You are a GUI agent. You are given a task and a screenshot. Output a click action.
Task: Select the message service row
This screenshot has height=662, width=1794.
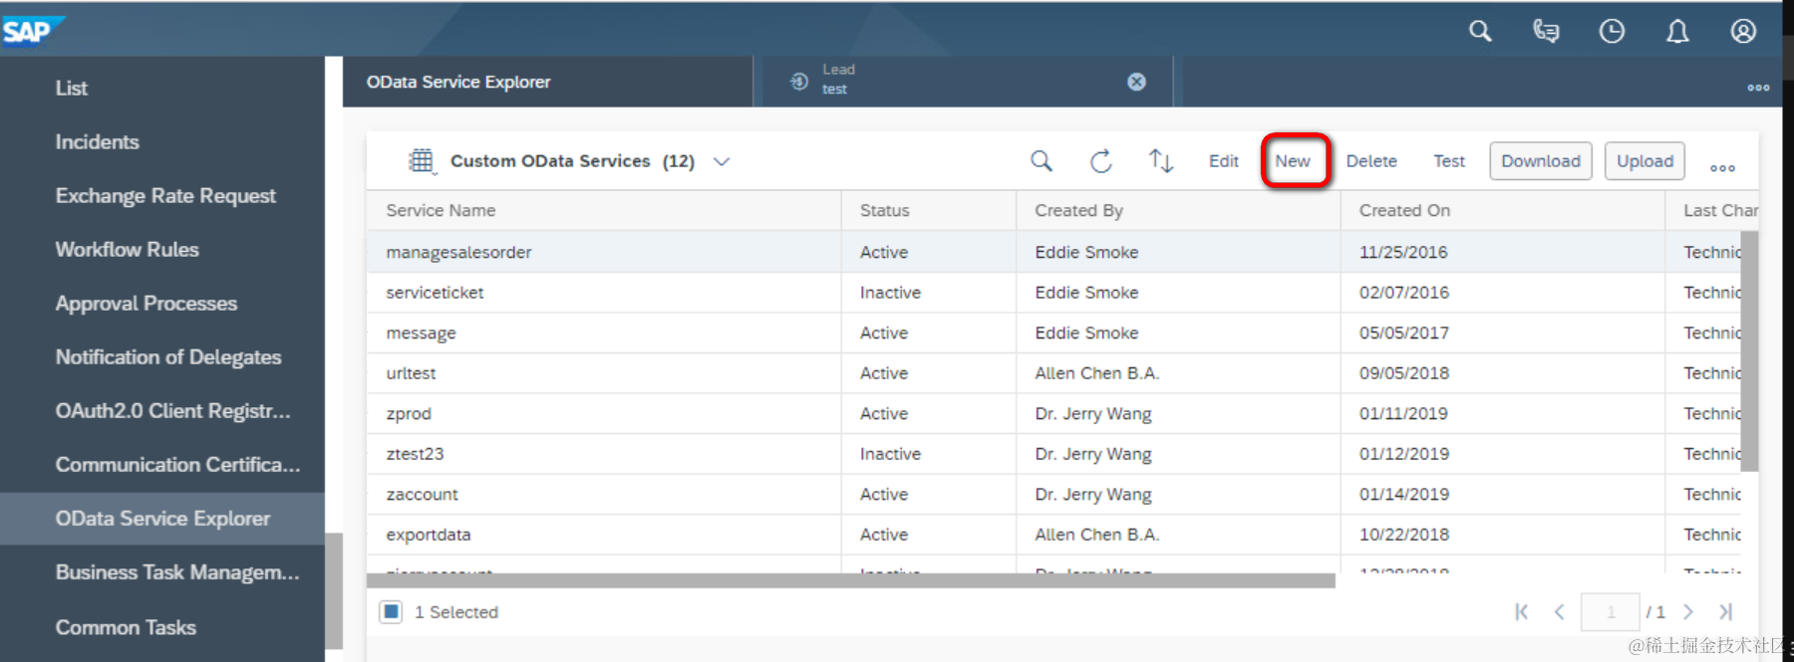[x=1053, y=332]
